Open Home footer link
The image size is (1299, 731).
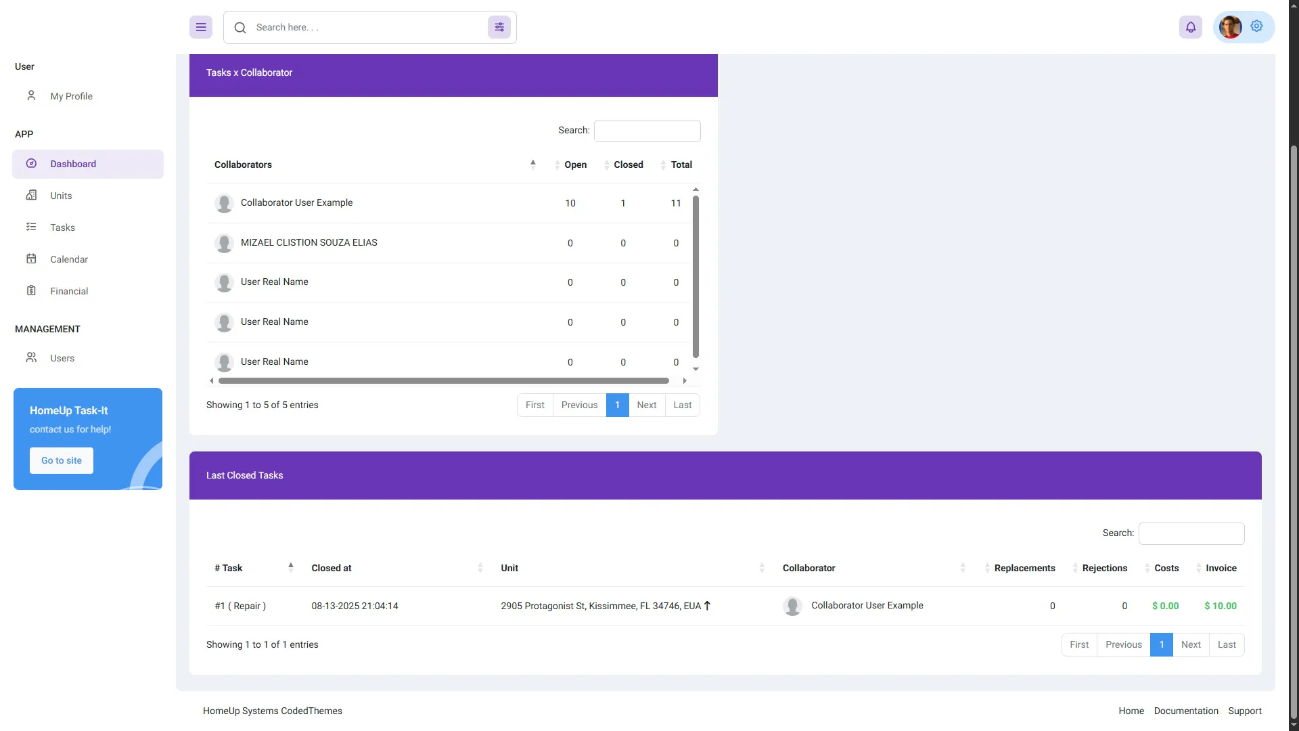point(1131,711)
